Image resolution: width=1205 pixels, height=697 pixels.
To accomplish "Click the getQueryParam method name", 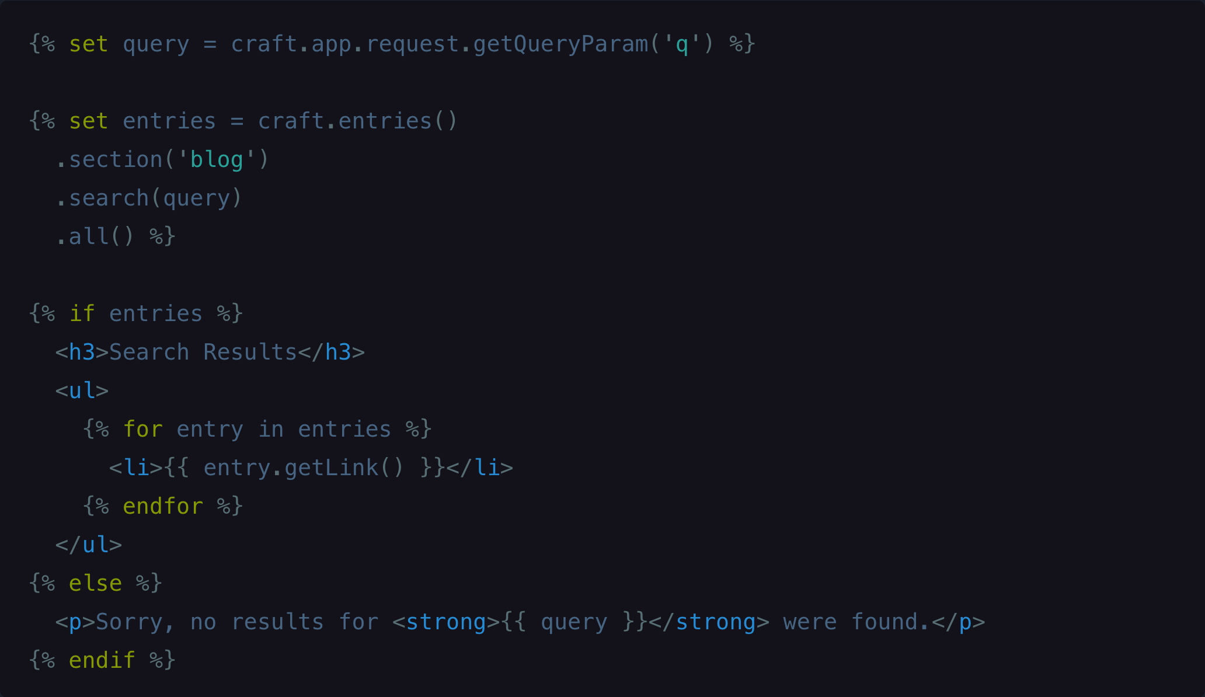I will (560, 44).
